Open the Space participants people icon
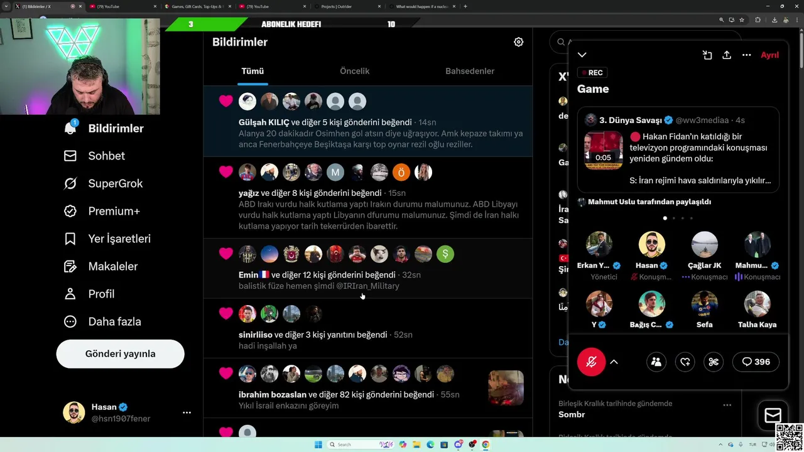The image size is (804, 452). [656, 362]
